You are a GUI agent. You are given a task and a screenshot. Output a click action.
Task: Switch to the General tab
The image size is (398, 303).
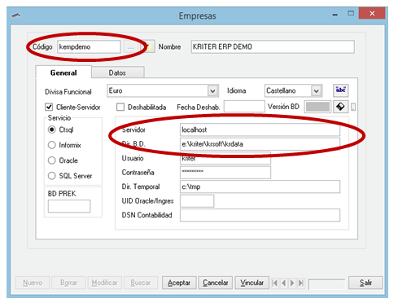coord(63,72)
